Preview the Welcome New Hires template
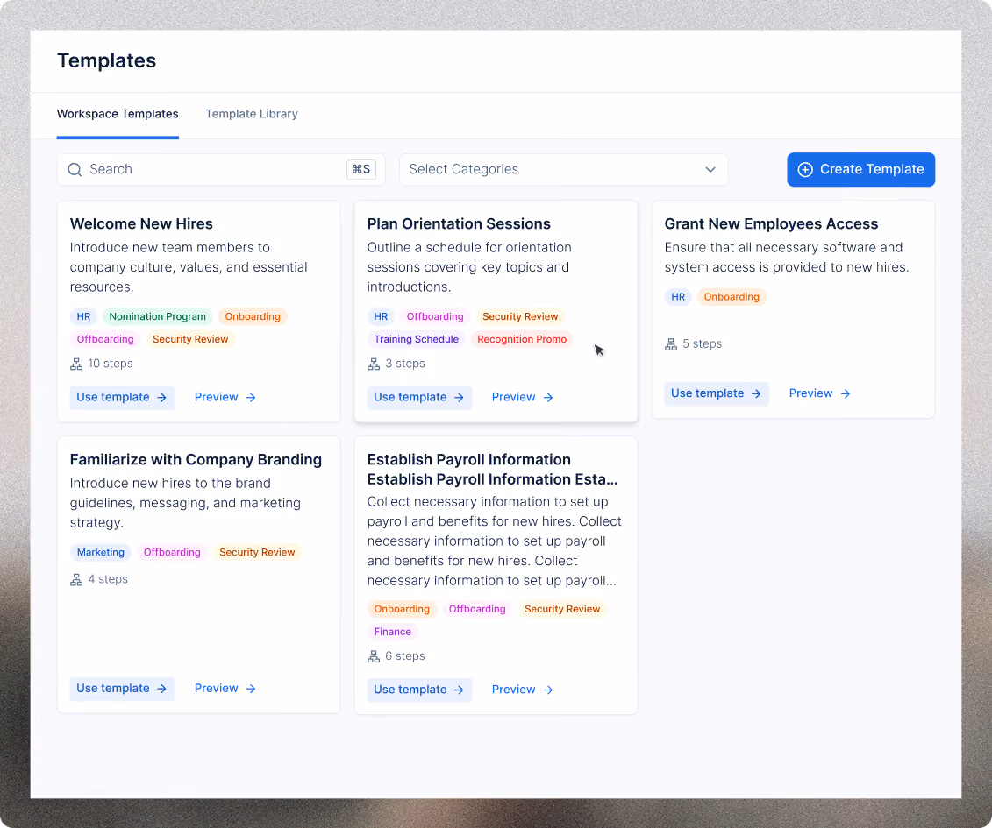The width and height of the screenshot is (992, 828). (225, 398)
